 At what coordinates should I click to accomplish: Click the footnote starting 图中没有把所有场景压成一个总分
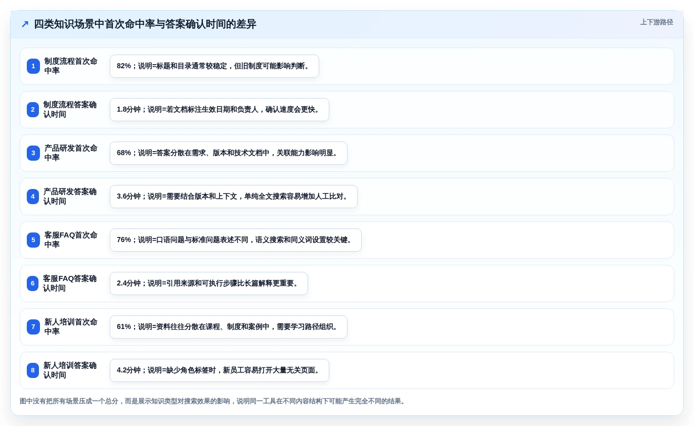[x=213, y=401]
